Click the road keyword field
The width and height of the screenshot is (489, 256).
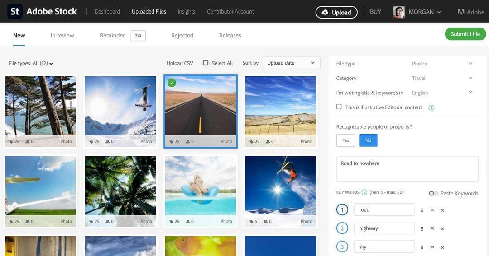point(384,209)
